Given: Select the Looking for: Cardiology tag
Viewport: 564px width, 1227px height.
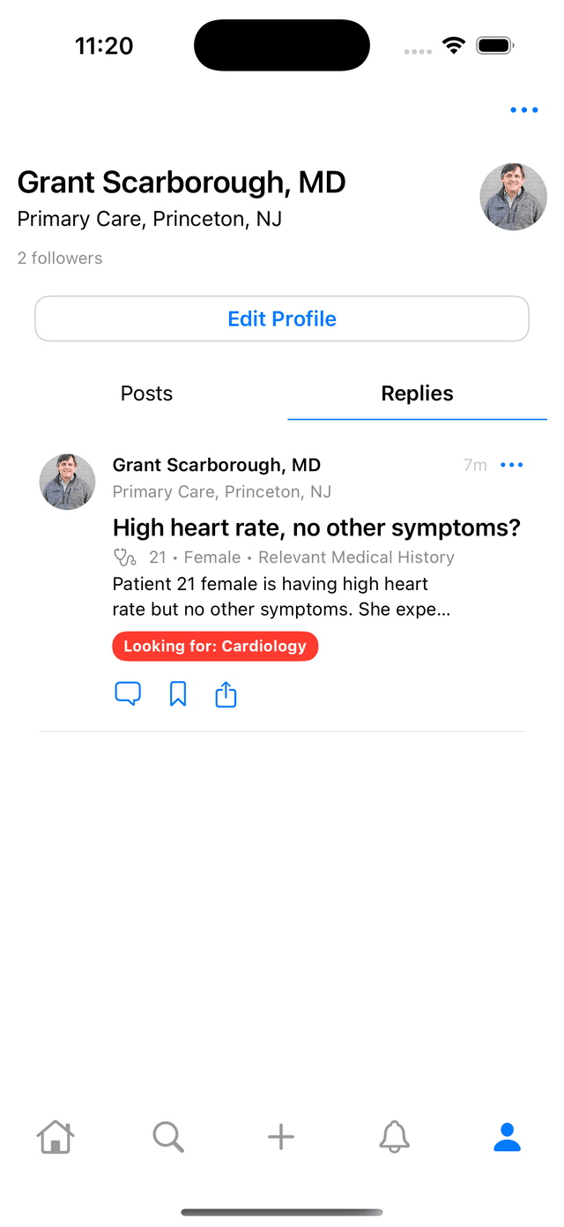Looking at the screenshot, I should (x=215, y=646).
